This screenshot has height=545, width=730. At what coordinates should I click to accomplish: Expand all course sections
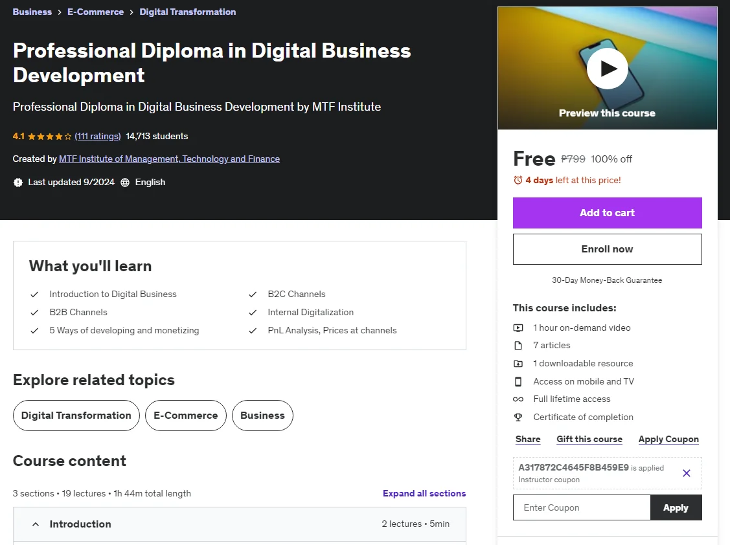424,493
